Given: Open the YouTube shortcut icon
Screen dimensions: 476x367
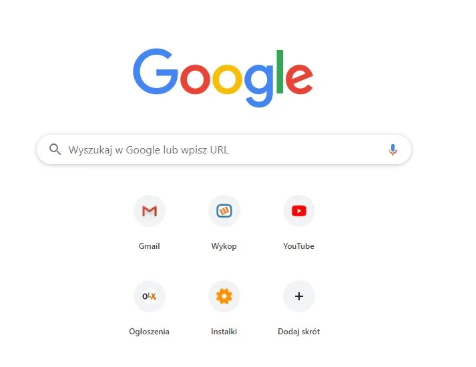Looking at the screenshot, I should coord(298,211).
